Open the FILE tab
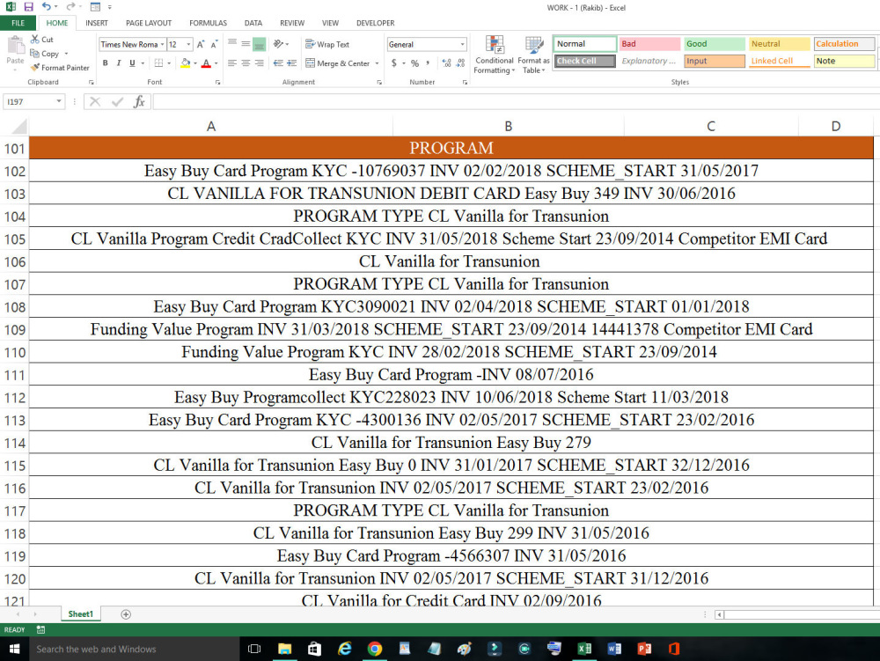Screen dimensions: 880x661 click(x=18, y=23)
